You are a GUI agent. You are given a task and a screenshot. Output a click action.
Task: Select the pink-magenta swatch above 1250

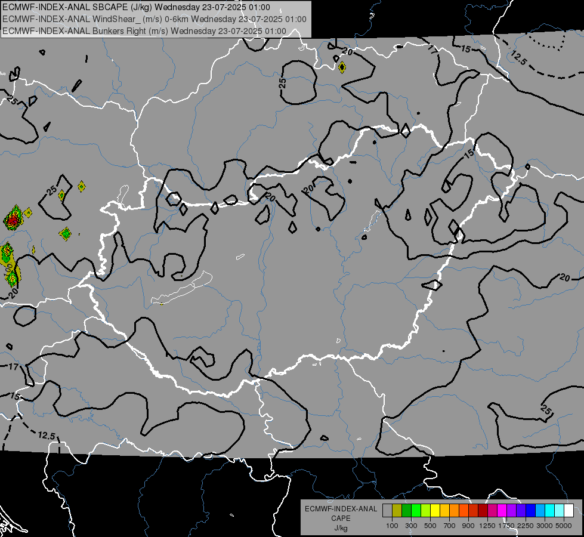coord(492,511)
